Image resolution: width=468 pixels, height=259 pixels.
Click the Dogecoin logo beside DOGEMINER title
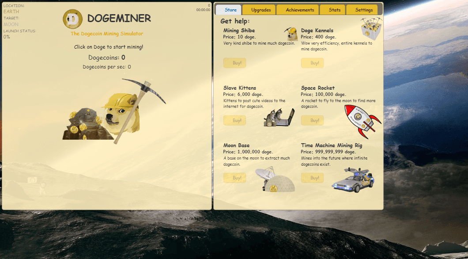click(72, 19)
